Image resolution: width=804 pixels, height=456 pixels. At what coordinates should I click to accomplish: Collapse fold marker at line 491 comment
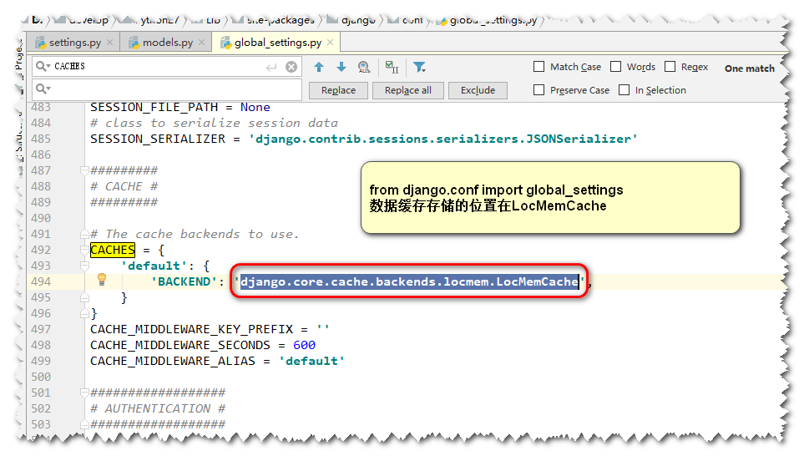point(84,235)
